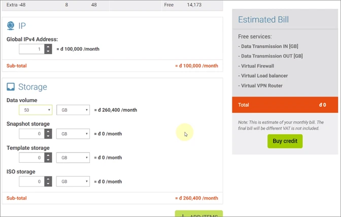341x217 pixels.
Task: Increase ISO storage value
Action: 48,179
